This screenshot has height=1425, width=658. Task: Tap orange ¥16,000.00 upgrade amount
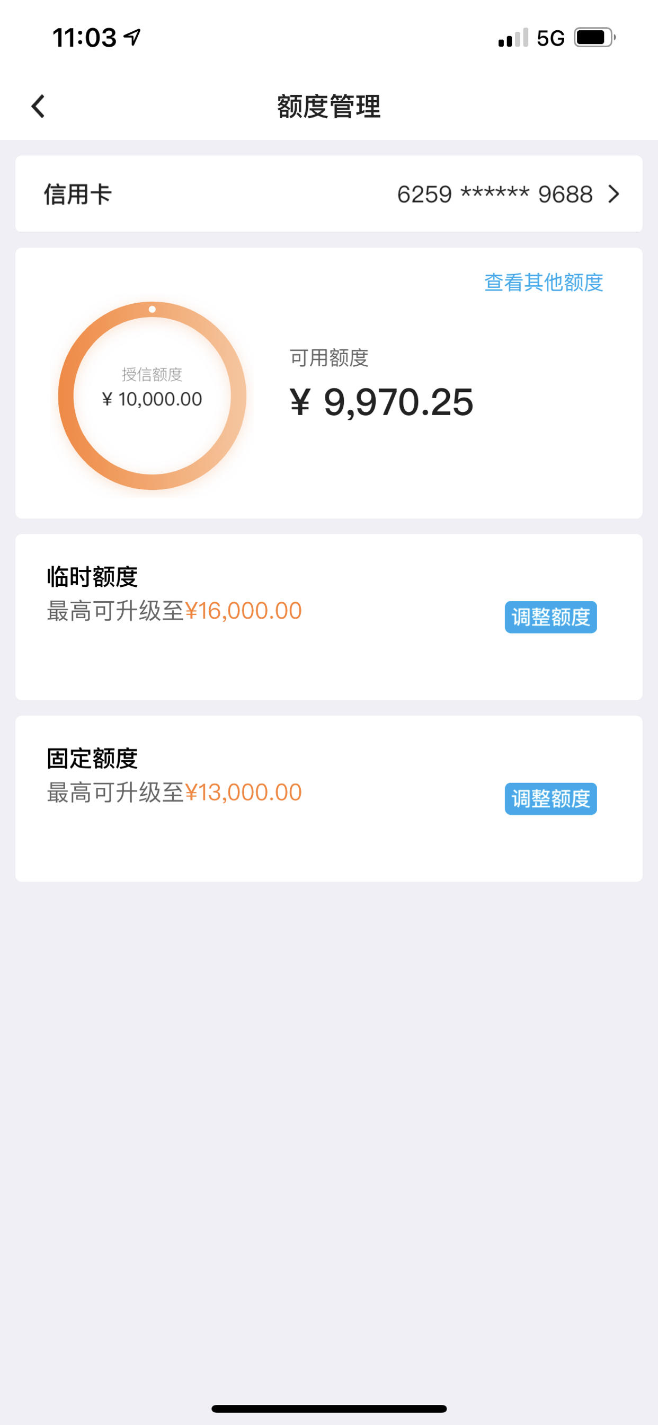[x=243, y=611]
